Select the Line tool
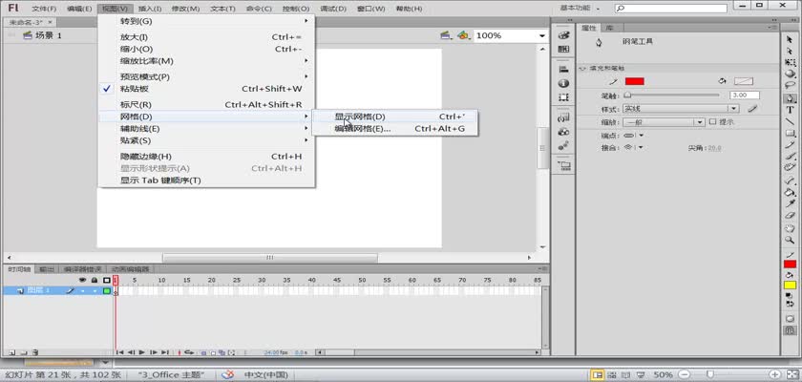802x382 pixels. (790, 121)
